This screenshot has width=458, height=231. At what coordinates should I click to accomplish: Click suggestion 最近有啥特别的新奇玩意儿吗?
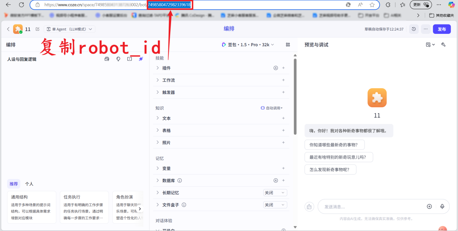click(x=339, y=157)
